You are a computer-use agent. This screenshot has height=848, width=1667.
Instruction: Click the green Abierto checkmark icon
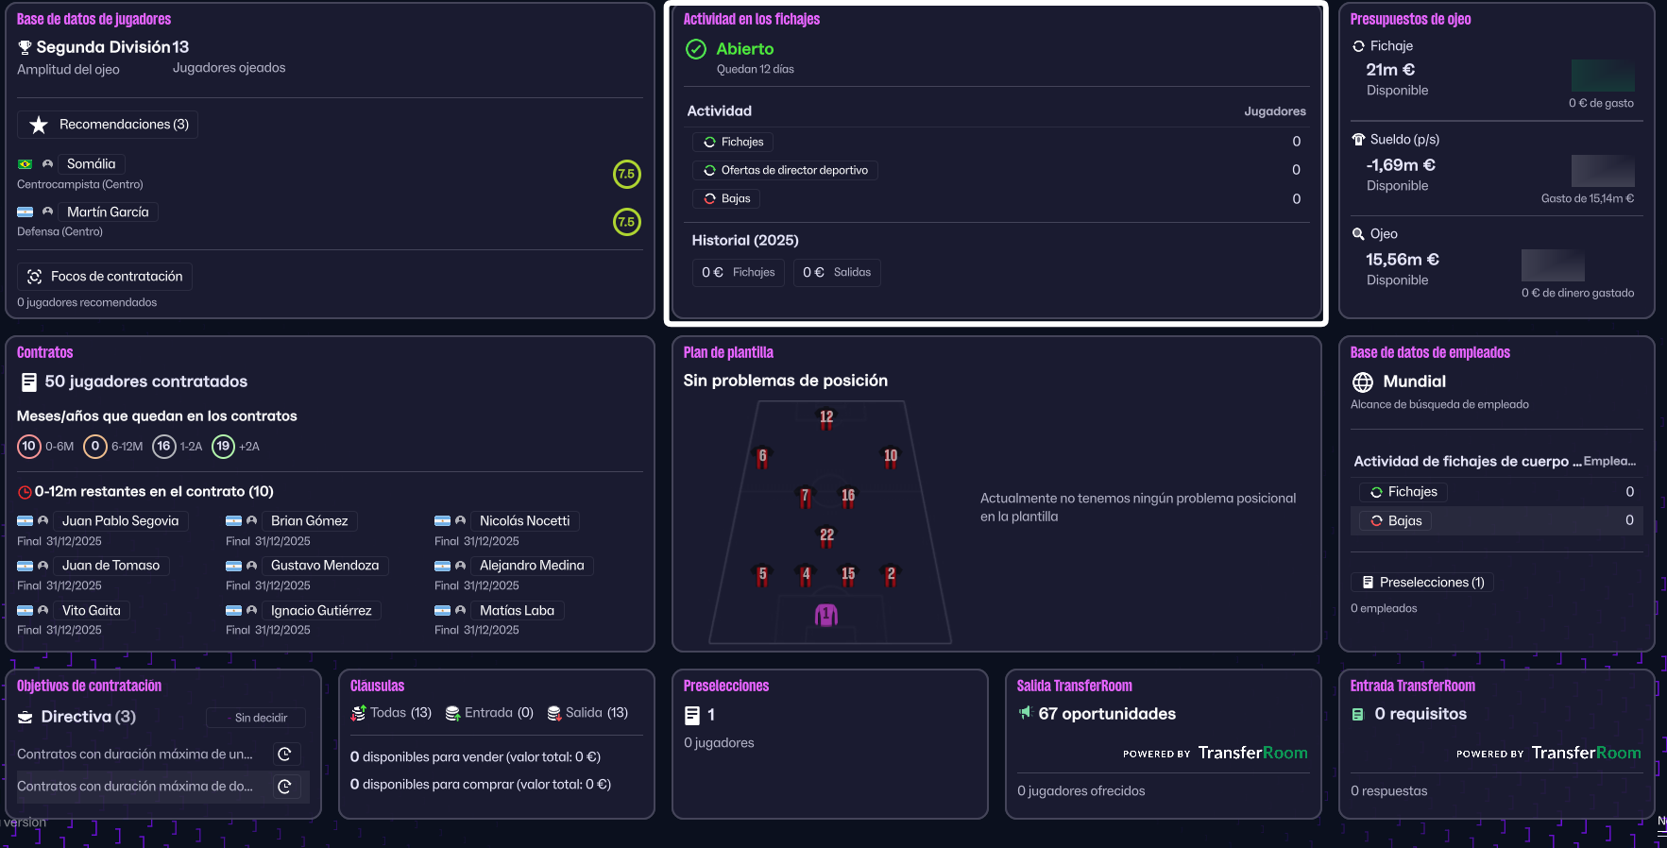(696, 49)
